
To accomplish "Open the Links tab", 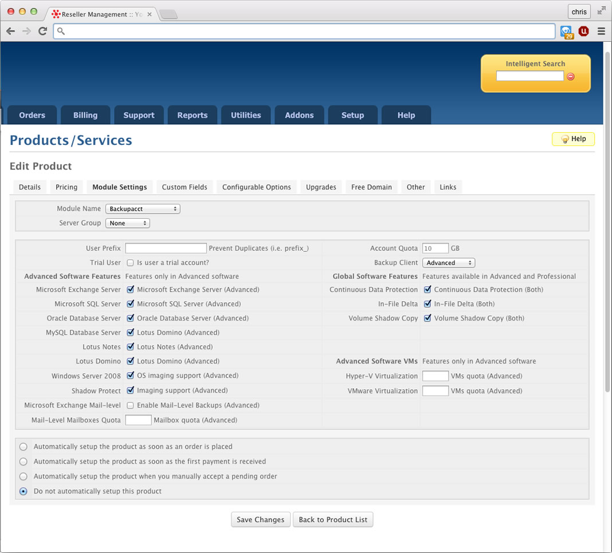I will pyautogui.click(x=448, y=187).
